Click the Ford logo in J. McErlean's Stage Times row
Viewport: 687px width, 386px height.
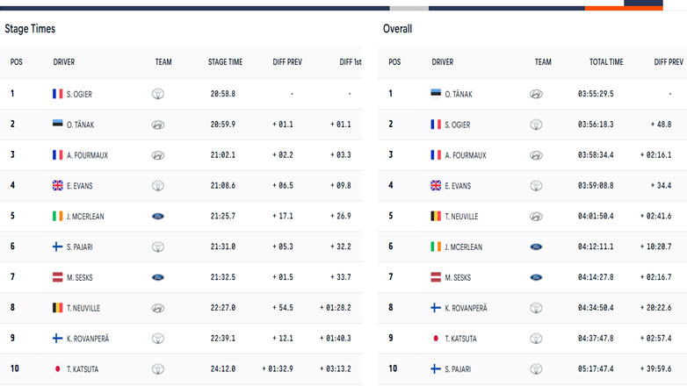point(158,216)
